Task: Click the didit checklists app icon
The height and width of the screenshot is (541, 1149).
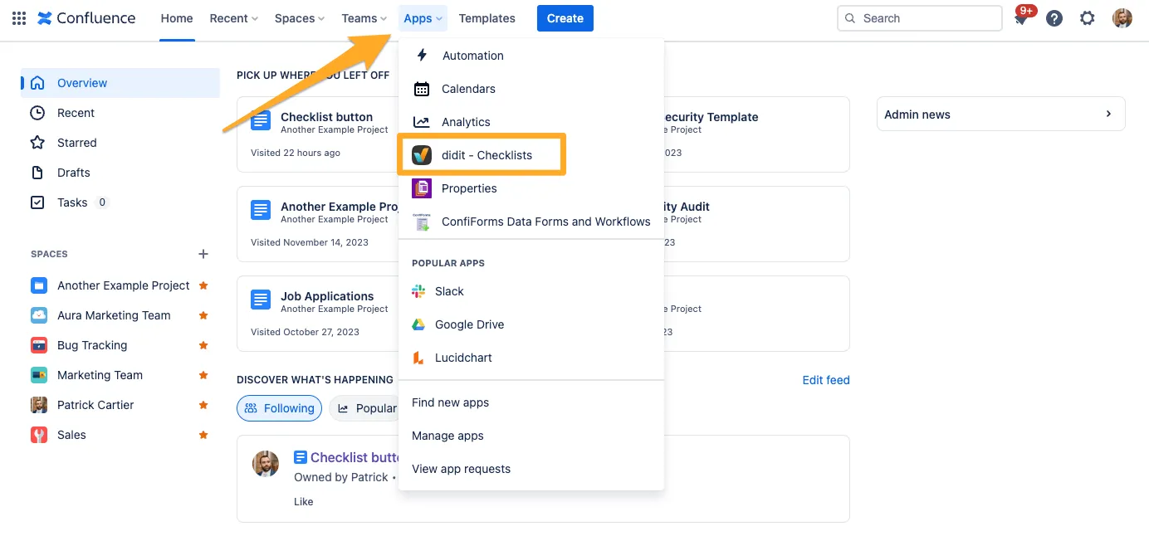Action: pos(422,155)
